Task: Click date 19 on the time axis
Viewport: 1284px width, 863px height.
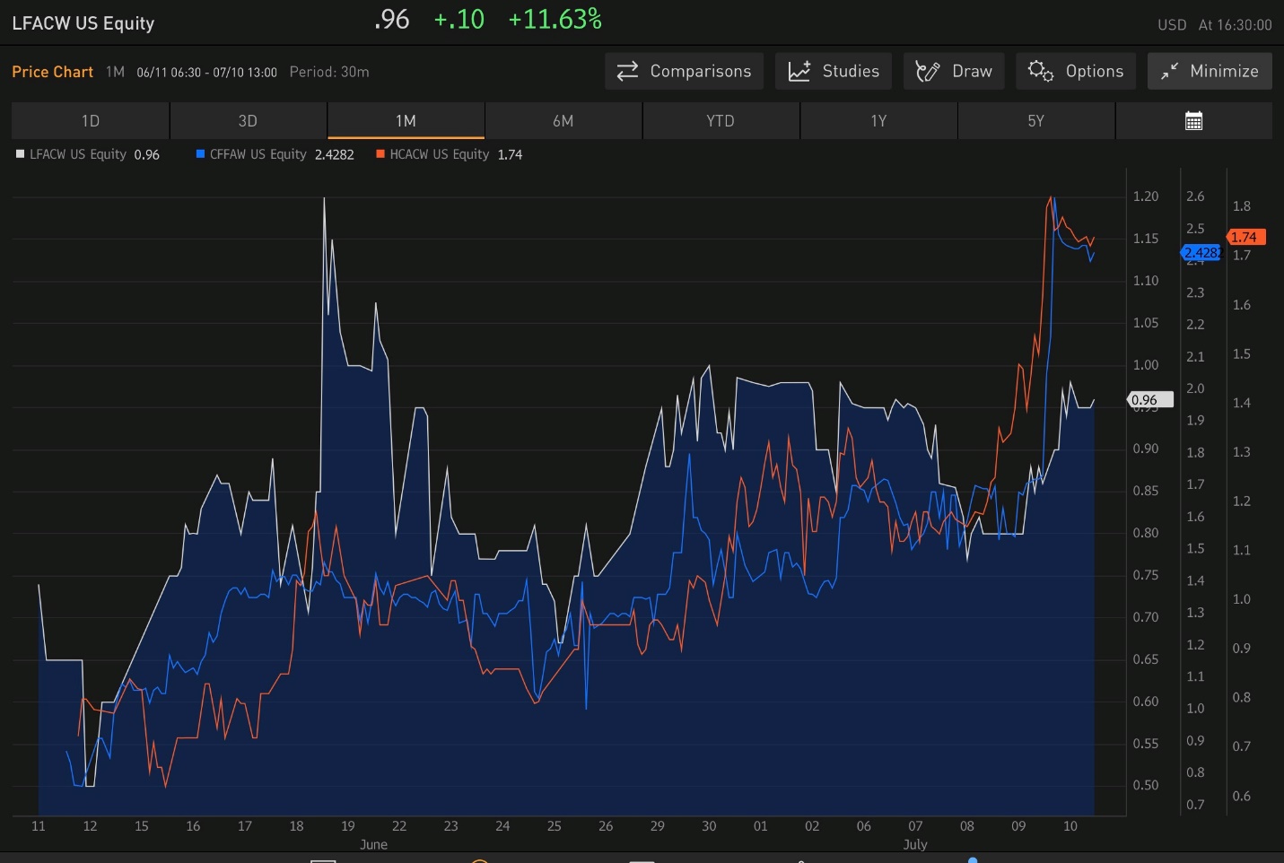Action: click(348, 826)
